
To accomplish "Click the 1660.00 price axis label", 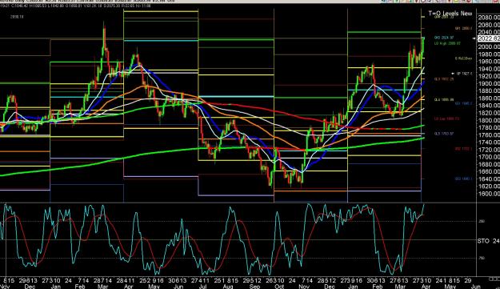I will click(x=489, y=171).
